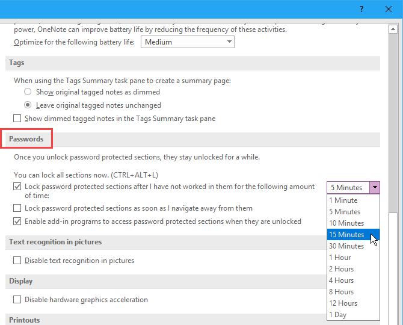Choose 8 Hours from lock time list
The image size is (403, 325).
pos(353,291)
